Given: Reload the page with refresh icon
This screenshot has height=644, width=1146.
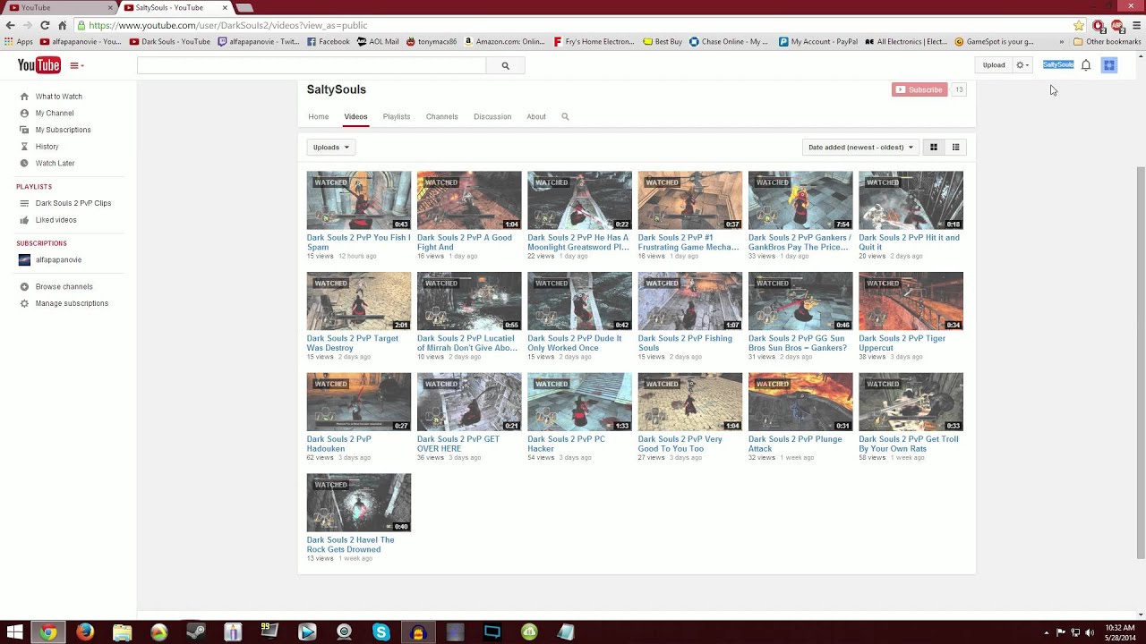Looking at the screenshot, I should 45,26.
